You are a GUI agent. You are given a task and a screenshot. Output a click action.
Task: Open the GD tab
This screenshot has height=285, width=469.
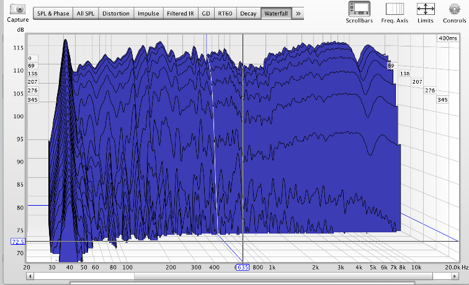205,13
